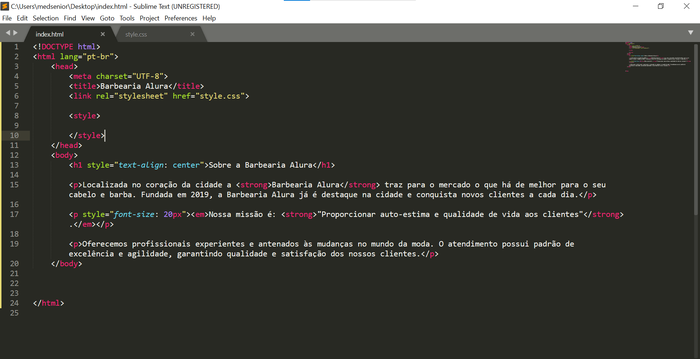Click the closing body tag
This screenshot has height=359, width=700.
[x=66, y=264]
